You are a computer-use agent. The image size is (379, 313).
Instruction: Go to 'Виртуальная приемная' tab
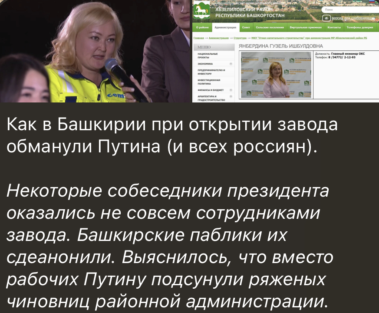tap(305, 27)
